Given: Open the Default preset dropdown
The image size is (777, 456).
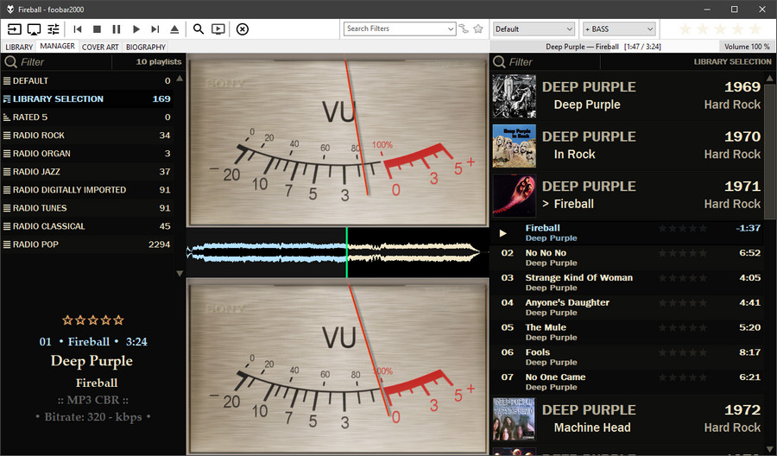Looking at the screenshot, I should click(x=534, y=28).
